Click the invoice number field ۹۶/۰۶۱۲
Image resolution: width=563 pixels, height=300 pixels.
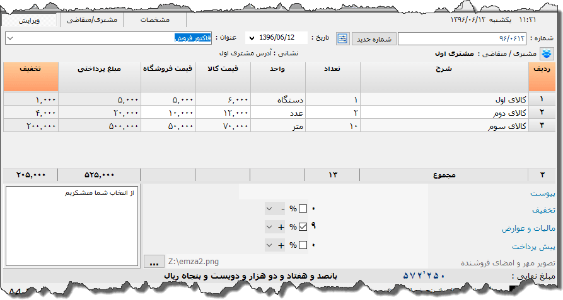tap(461, 38)
